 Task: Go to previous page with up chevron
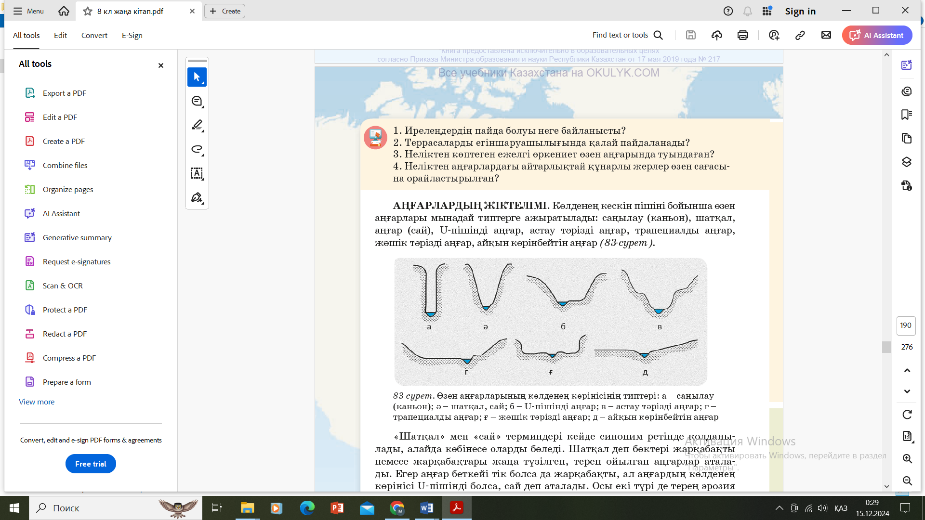pyautogui.click(x=907, y=370)
